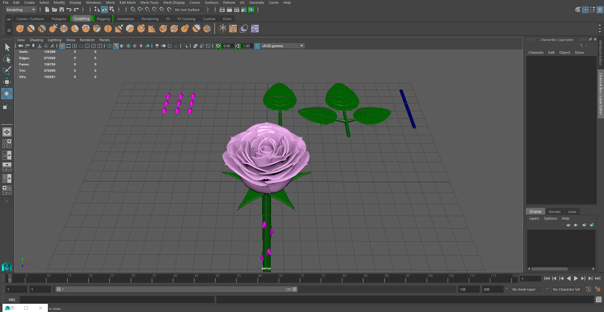Open the Layers menu in the Layer Editor
Viewport: 604px width, 312px height.
pos(534,218)
